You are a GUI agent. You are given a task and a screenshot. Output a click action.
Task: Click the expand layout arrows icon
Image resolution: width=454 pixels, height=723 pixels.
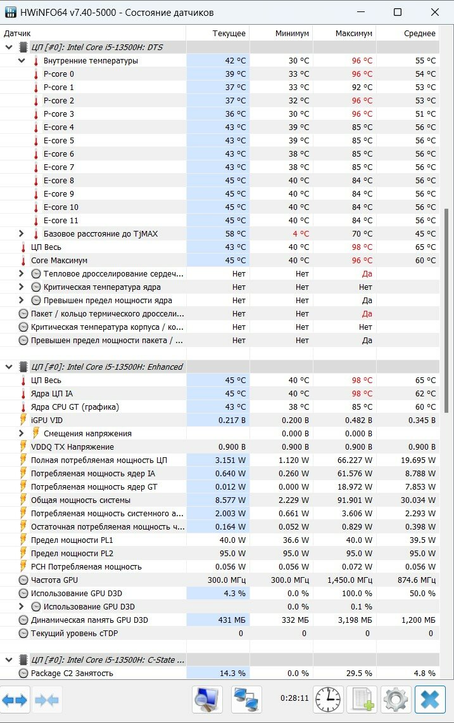pyautogui.click(x=15, y=700)
